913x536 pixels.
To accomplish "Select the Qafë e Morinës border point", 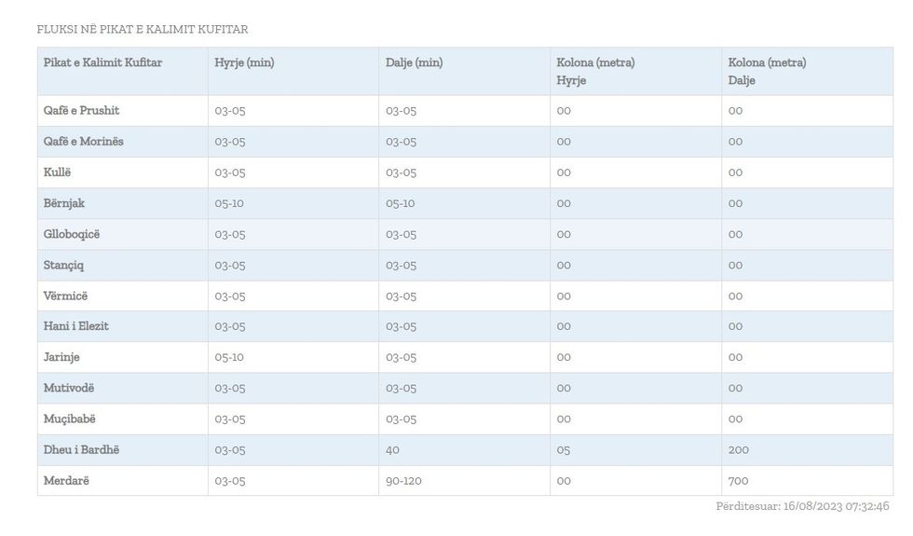I will (84, 142).
